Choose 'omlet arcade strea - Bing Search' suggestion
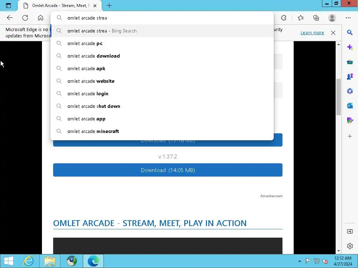 pos(162,31)
